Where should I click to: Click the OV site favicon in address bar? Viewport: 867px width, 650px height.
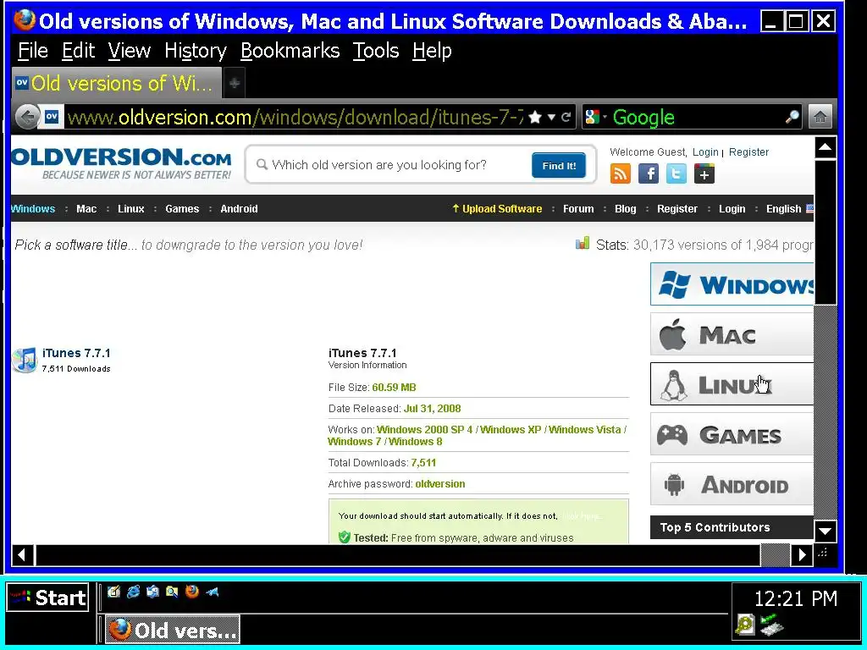pyautogui.click(x=52, y=117)
